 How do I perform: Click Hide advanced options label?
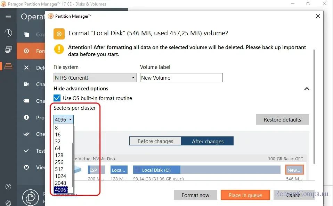click(81, 89)
